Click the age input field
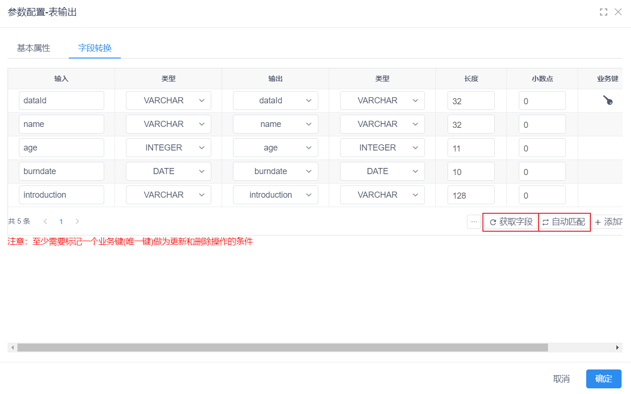This screenshot has height=394, width=631. [x=61, y=148]
